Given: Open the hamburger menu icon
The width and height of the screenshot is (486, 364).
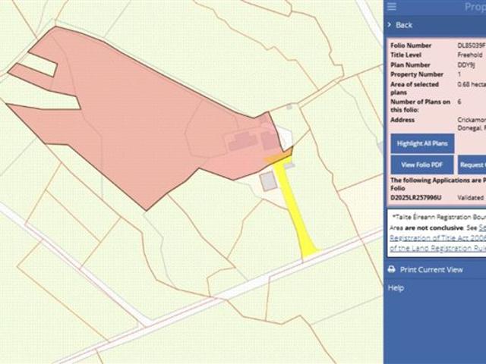Looking at the screenshot, I should [392, 7].
